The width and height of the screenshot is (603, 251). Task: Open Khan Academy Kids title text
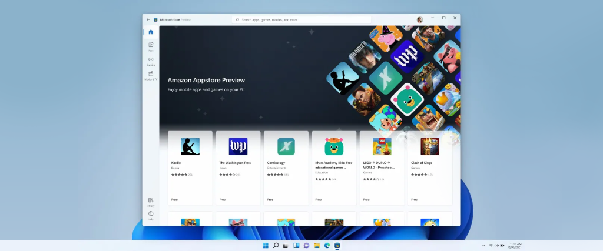334,165
